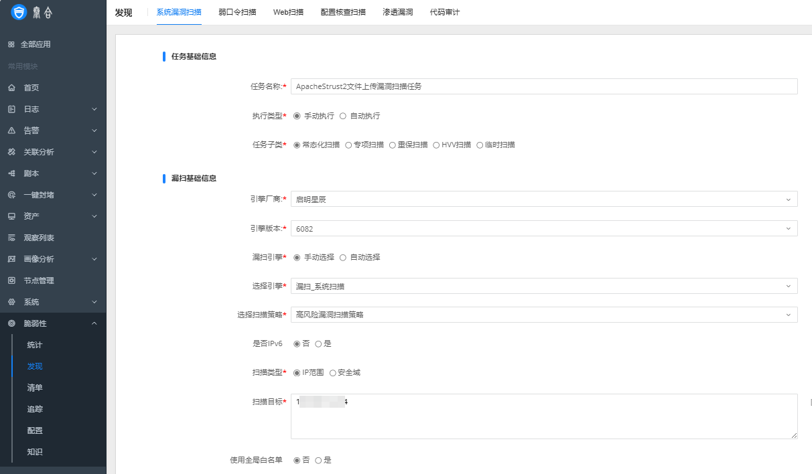Select the 画像分析 profile analysis icon
This screenshot has height=474, width=812.
[9, 258]
